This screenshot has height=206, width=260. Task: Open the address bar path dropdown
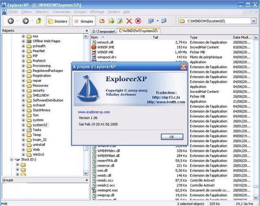click(253, 21)
